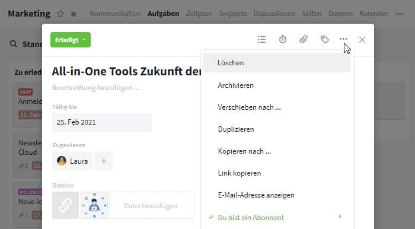Click the Marketing project title
This screenshot has height=229, width=415.
tap(29, 14)
